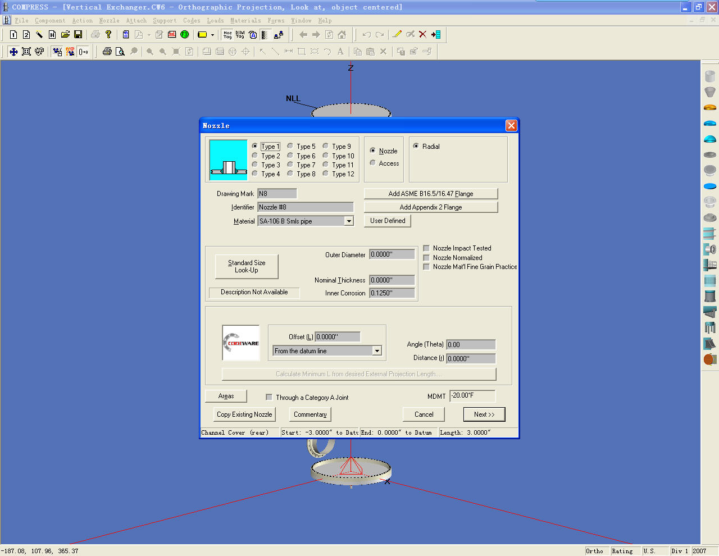This screenshot has width=719, height=556.
Task: Select the flat blue cover icon
Action: coord(710,186)
